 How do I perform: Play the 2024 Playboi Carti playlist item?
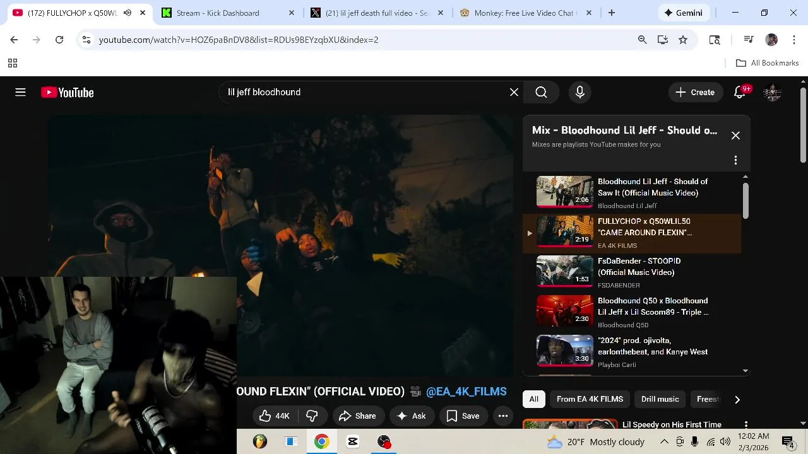coord(632,351)
